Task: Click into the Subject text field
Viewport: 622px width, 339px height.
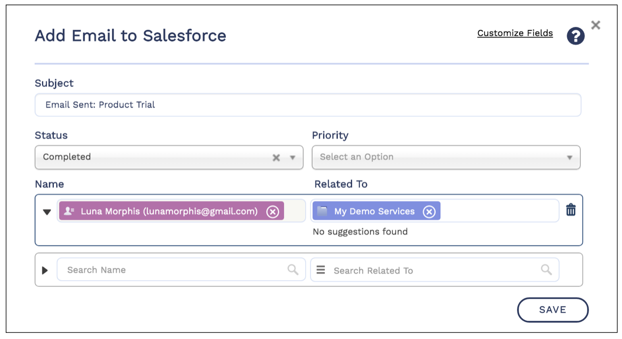Action: point(307,105)
